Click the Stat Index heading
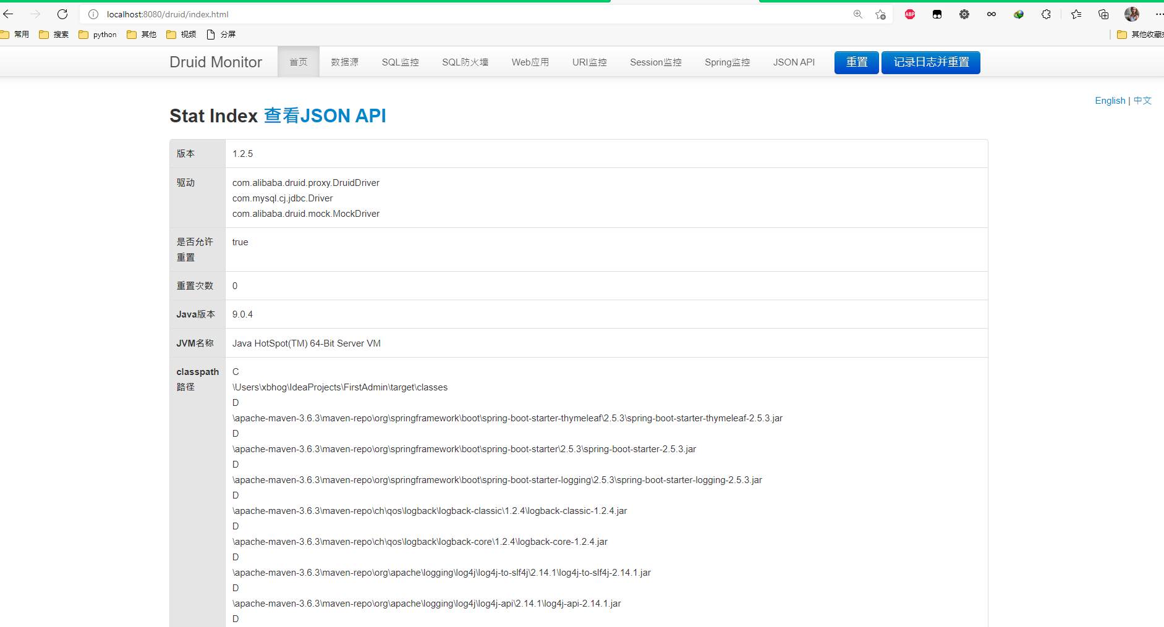 [214, 116]
